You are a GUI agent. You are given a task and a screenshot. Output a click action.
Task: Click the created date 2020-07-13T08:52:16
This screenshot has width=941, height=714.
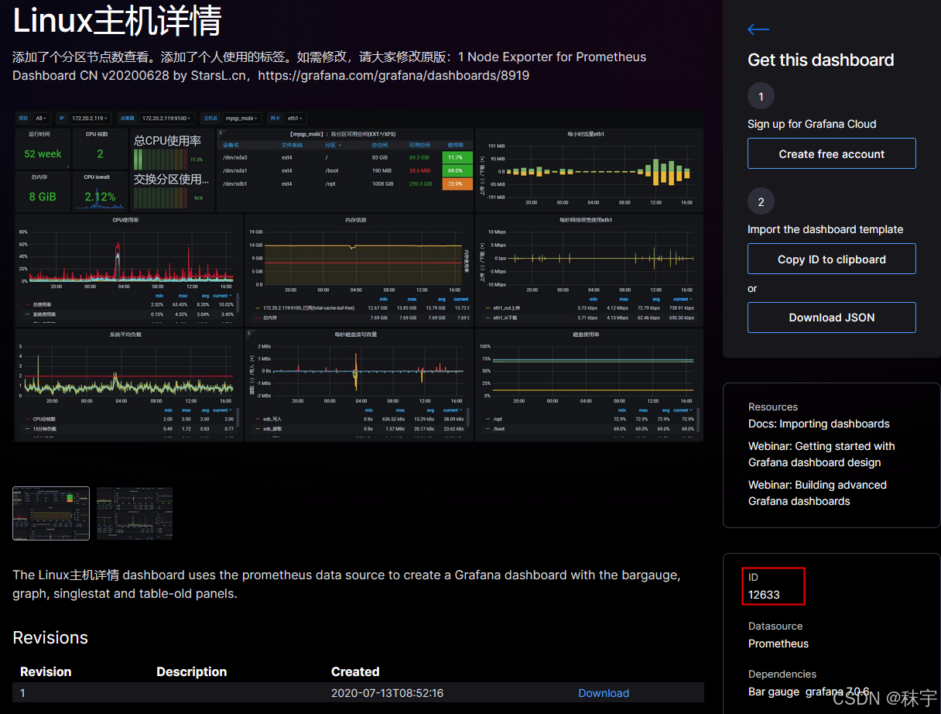pyautogui.click(x=387, y=693)
